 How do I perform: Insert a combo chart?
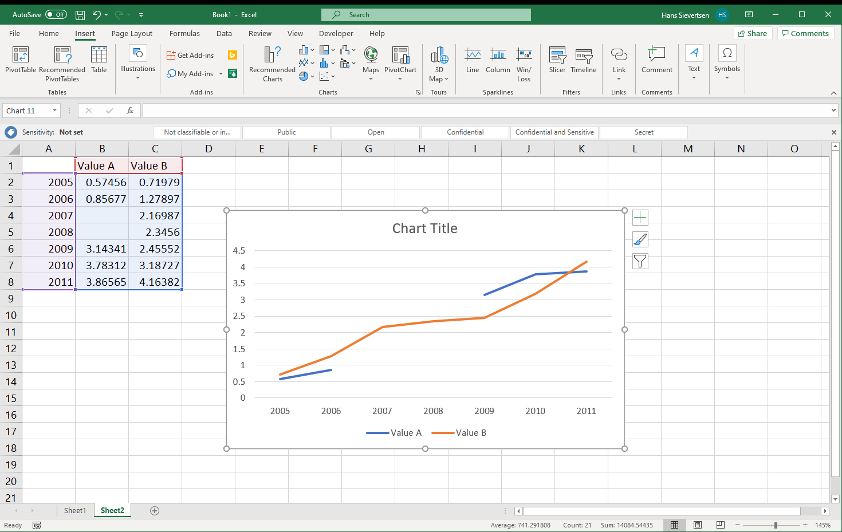[348, 63]
